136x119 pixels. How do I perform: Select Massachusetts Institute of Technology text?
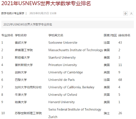pyautogui.click(x=76, y=50)
